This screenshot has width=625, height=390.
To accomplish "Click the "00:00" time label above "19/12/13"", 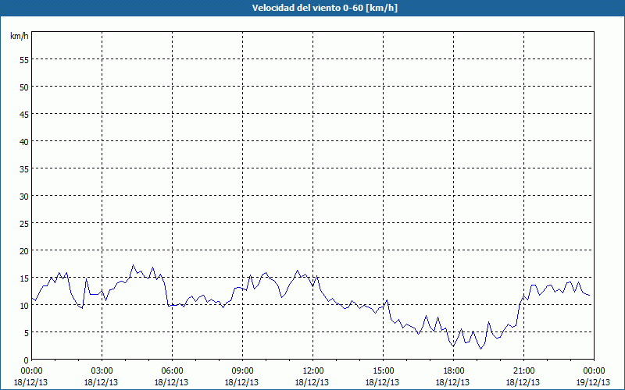I will [594, 371].
